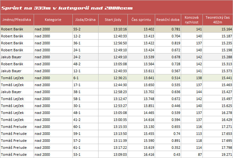Click the Jméno/Přezdívka column header

click(17, 20)
